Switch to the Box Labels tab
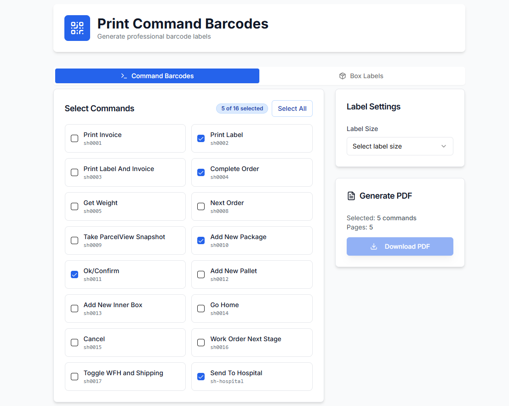Image resolution: width=509 pixels, height=406 pixels. 362,76
